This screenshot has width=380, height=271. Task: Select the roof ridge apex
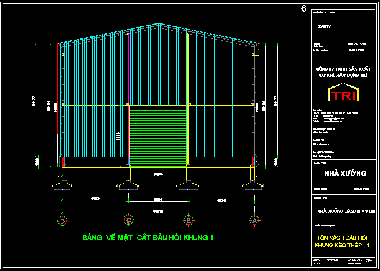click(x=159, y=24)
